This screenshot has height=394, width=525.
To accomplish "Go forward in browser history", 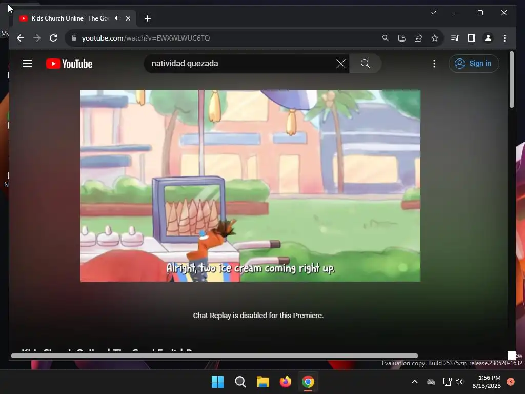I will click(37, 38).
